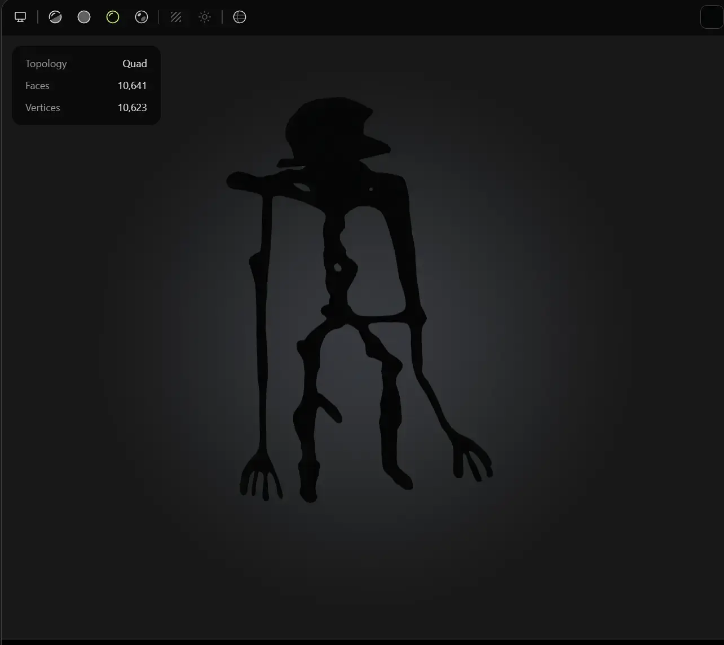The height and width of the screenshot is (645, 724).
Task: Click the model's lower-right clawed hand
Action: coord(471,457)
